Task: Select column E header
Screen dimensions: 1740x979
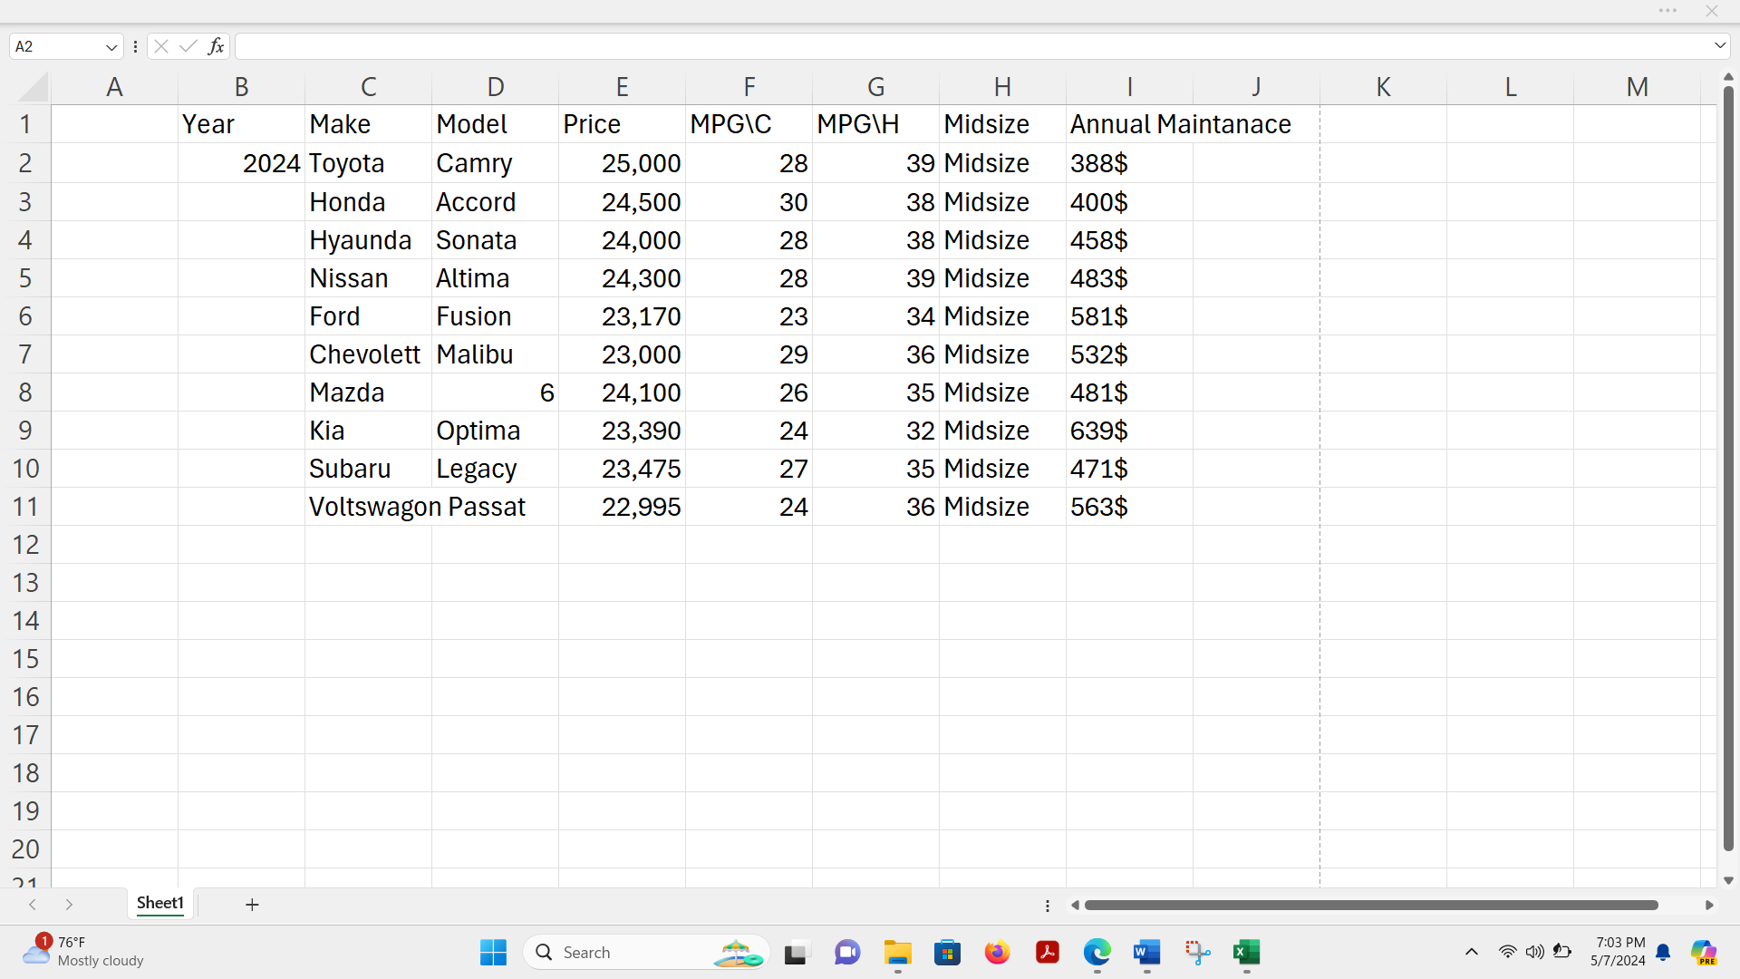Action: pos(622,87)
